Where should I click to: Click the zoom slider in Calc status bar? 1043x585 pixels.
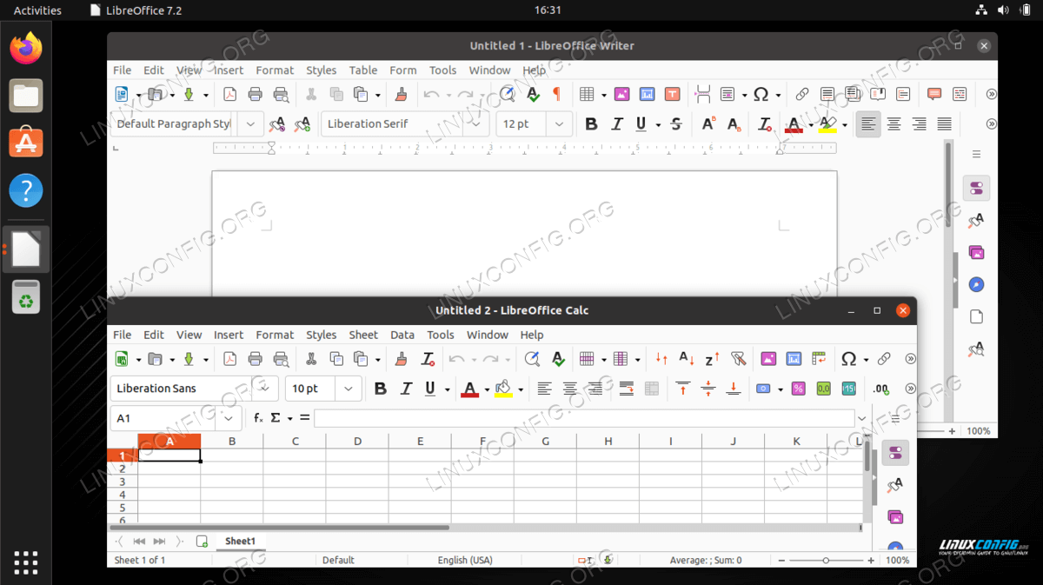point(826,561)
